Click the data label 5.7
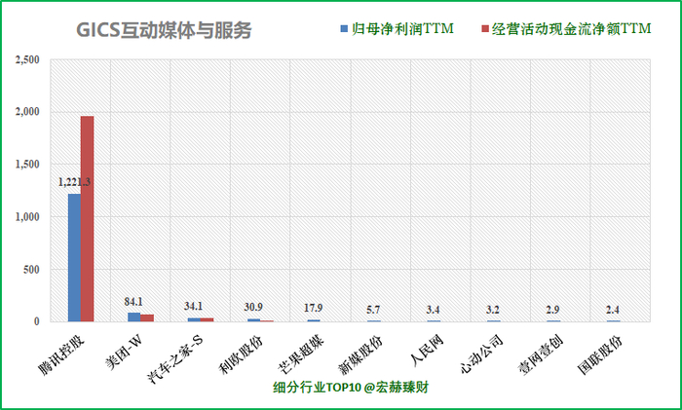 coord(373,310)
